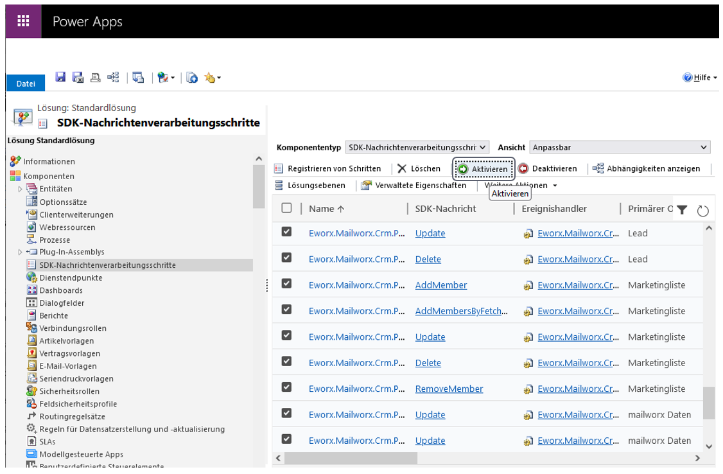Click the Webressourcen icon in the sidebar
This screenshot has height=474, width=723.
[x=31, y=227]
